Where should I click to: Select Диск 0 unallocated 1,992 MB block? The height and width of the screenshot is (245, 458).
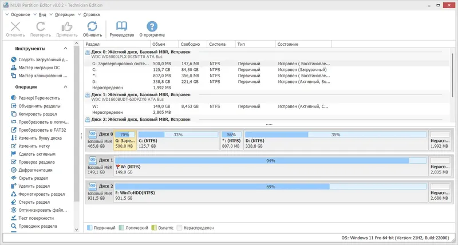440,140
